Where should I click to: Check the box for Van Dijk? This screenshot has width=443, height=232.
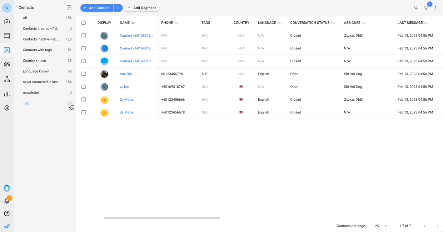(x=84, y=74)
